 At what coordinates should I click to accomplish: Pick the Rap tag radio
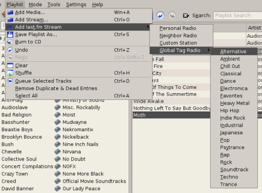coord(234,155)
